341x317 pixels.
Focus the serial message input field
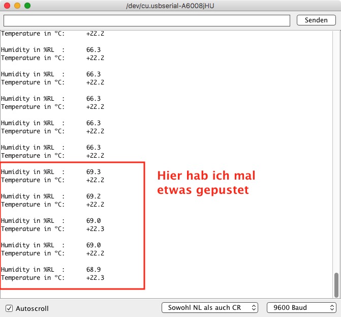pos(147,21)
